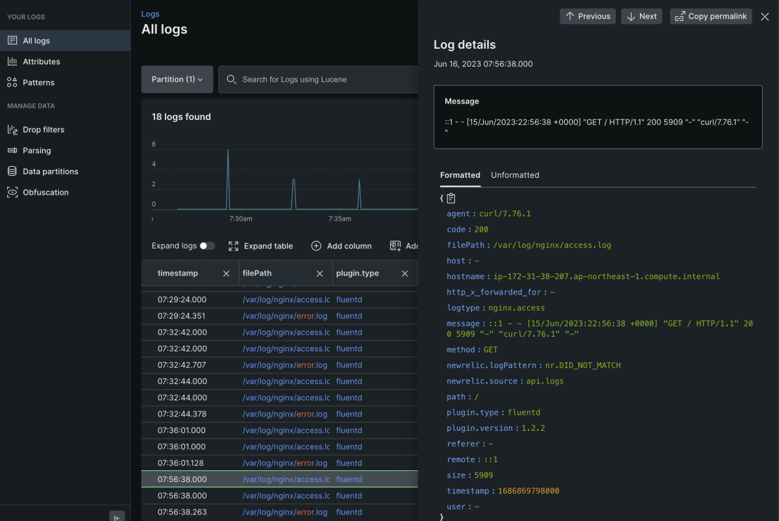Image resolution: width=779 pixels, height=521 pixels.
Task: Select the Data partitions icon
Action: tap(12, 171)
